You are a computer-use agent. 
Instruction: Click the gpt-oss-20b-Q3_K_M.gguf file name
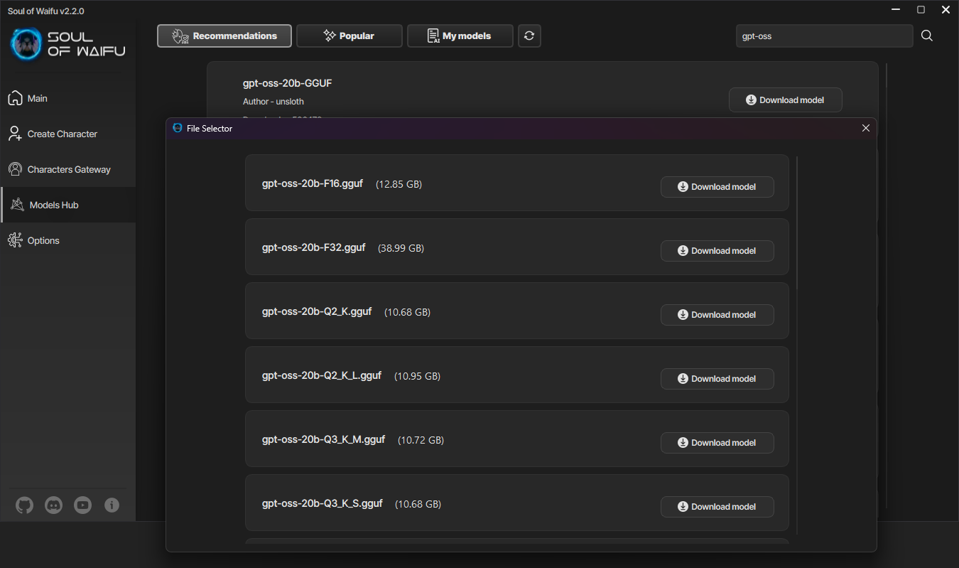point(323,439)
